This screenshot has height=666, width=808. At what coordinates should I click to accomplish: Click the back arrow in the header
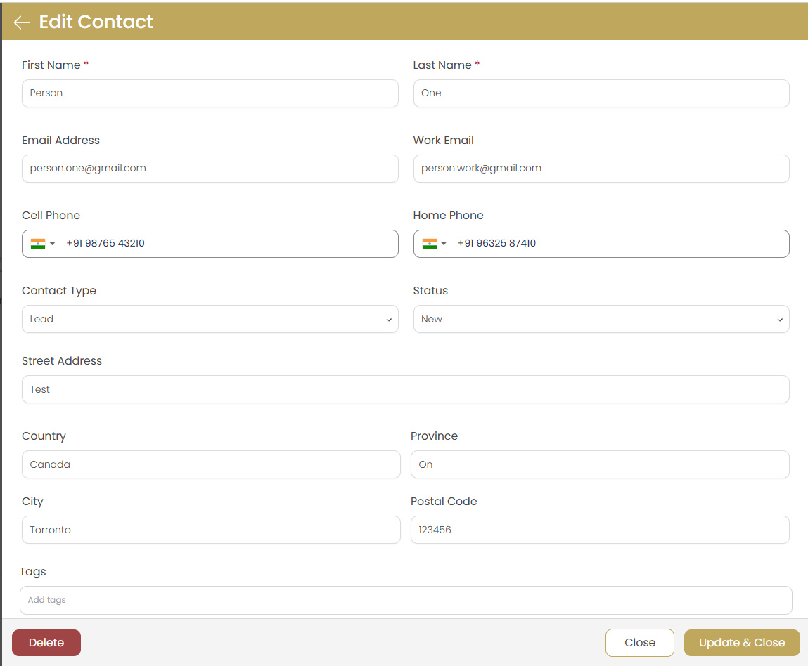click(x=21, y=22)
